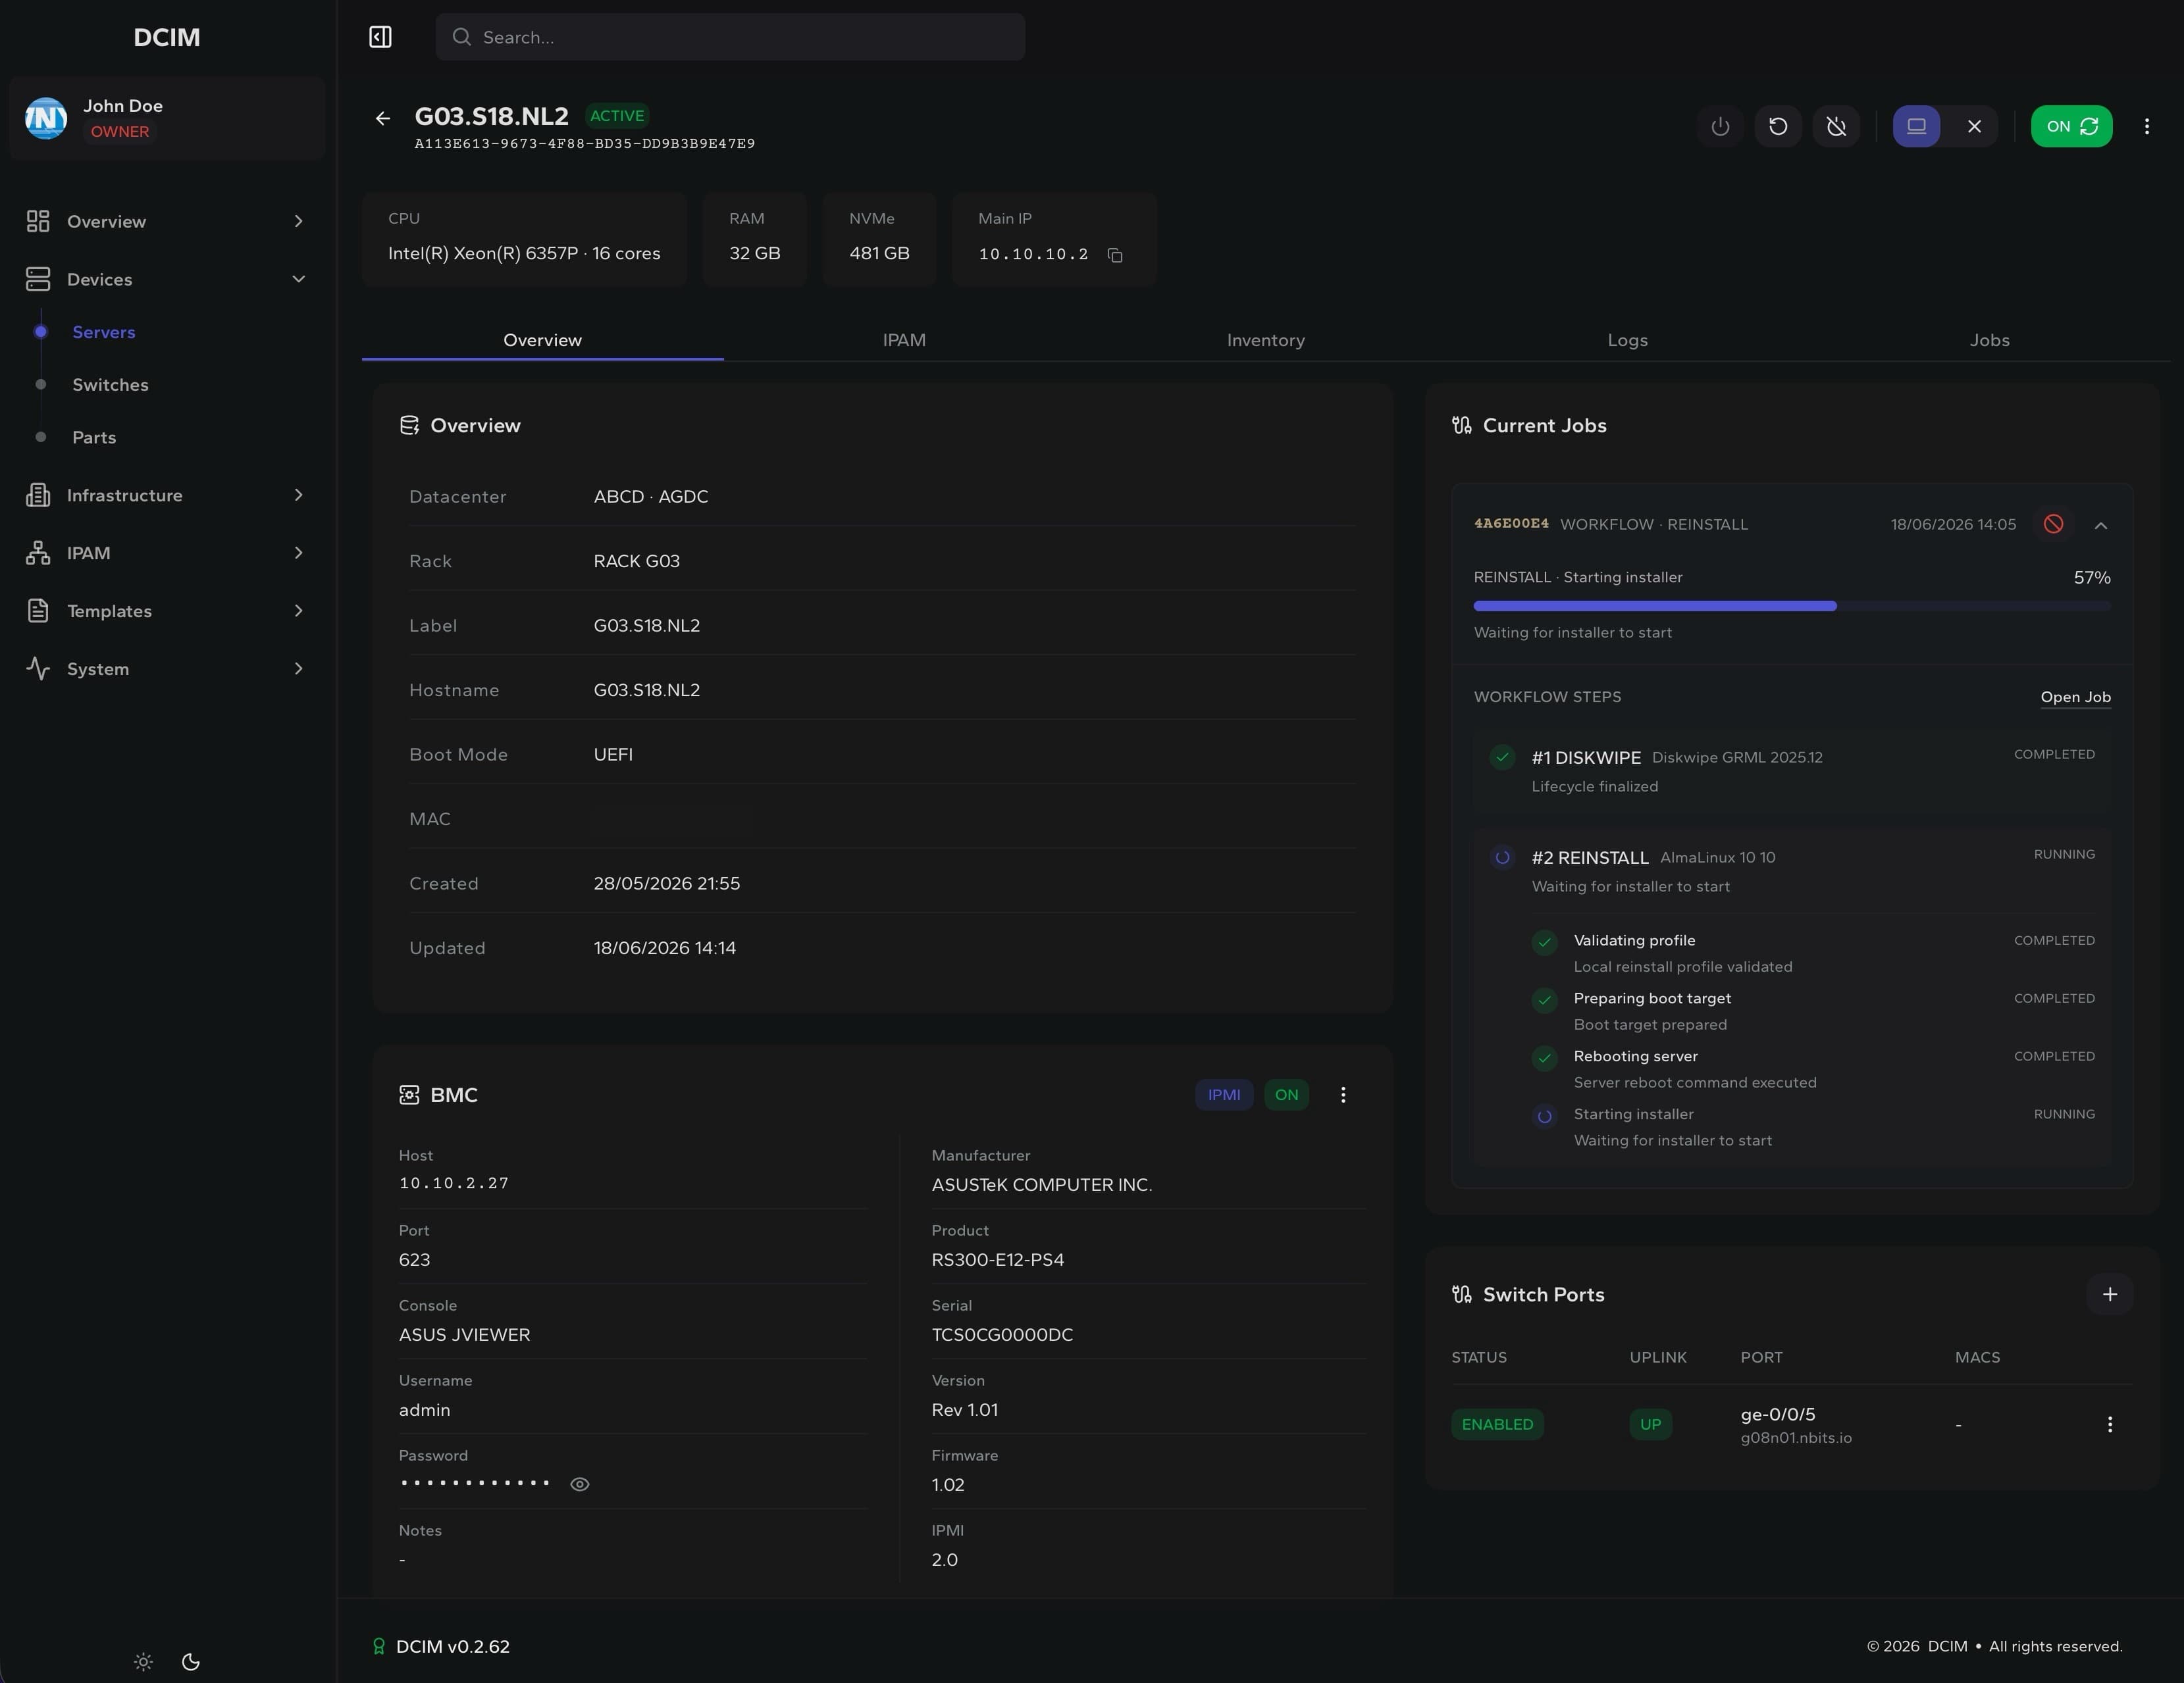Click the Open Job link
Screen dimensions: 2184x1683
2075,697
